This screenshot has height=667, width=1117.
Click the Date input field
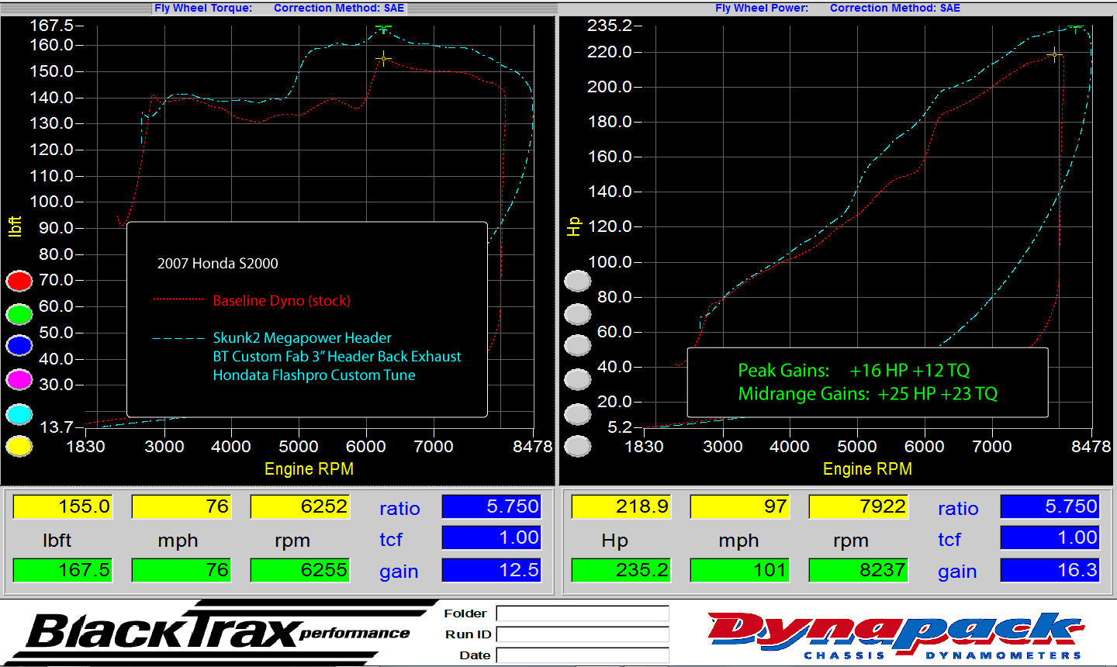(583, 655)
